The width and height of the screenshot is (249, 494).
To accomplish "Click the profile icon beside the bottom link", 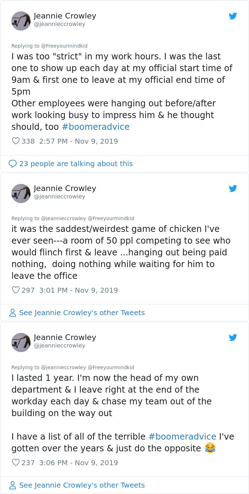I will coord(13,485).
